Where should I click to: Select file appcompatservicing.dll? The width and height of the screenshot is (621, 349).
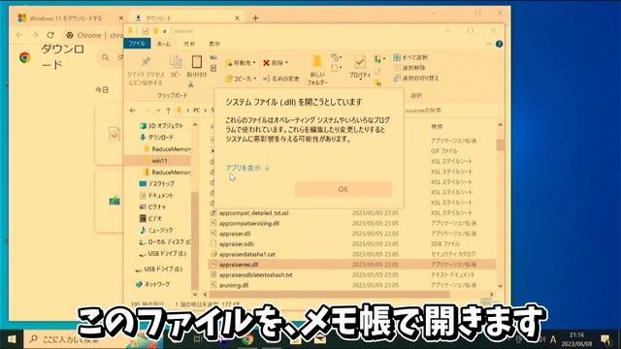tap(249, 223)
